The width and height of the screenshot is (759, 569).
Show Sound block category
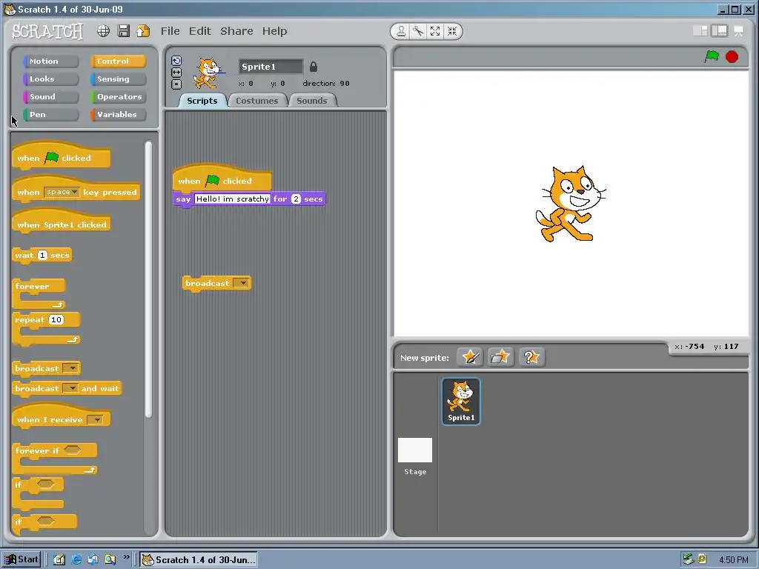tap(50, 97)
